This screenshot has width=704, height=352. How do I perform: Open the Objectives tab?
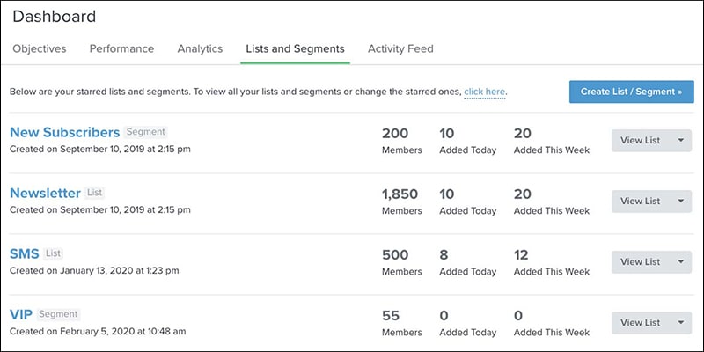(x=40, y=48)
